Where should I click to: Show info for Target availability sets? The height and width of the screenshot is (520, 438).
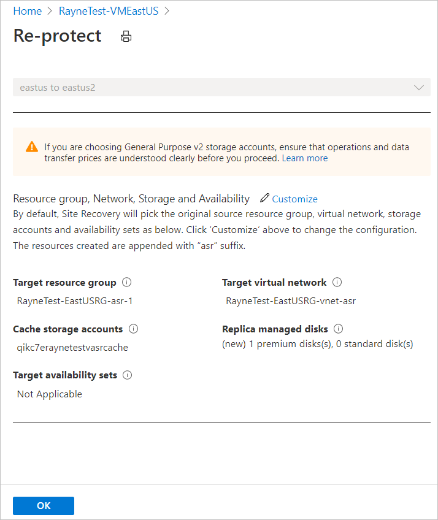coord(128,375)
